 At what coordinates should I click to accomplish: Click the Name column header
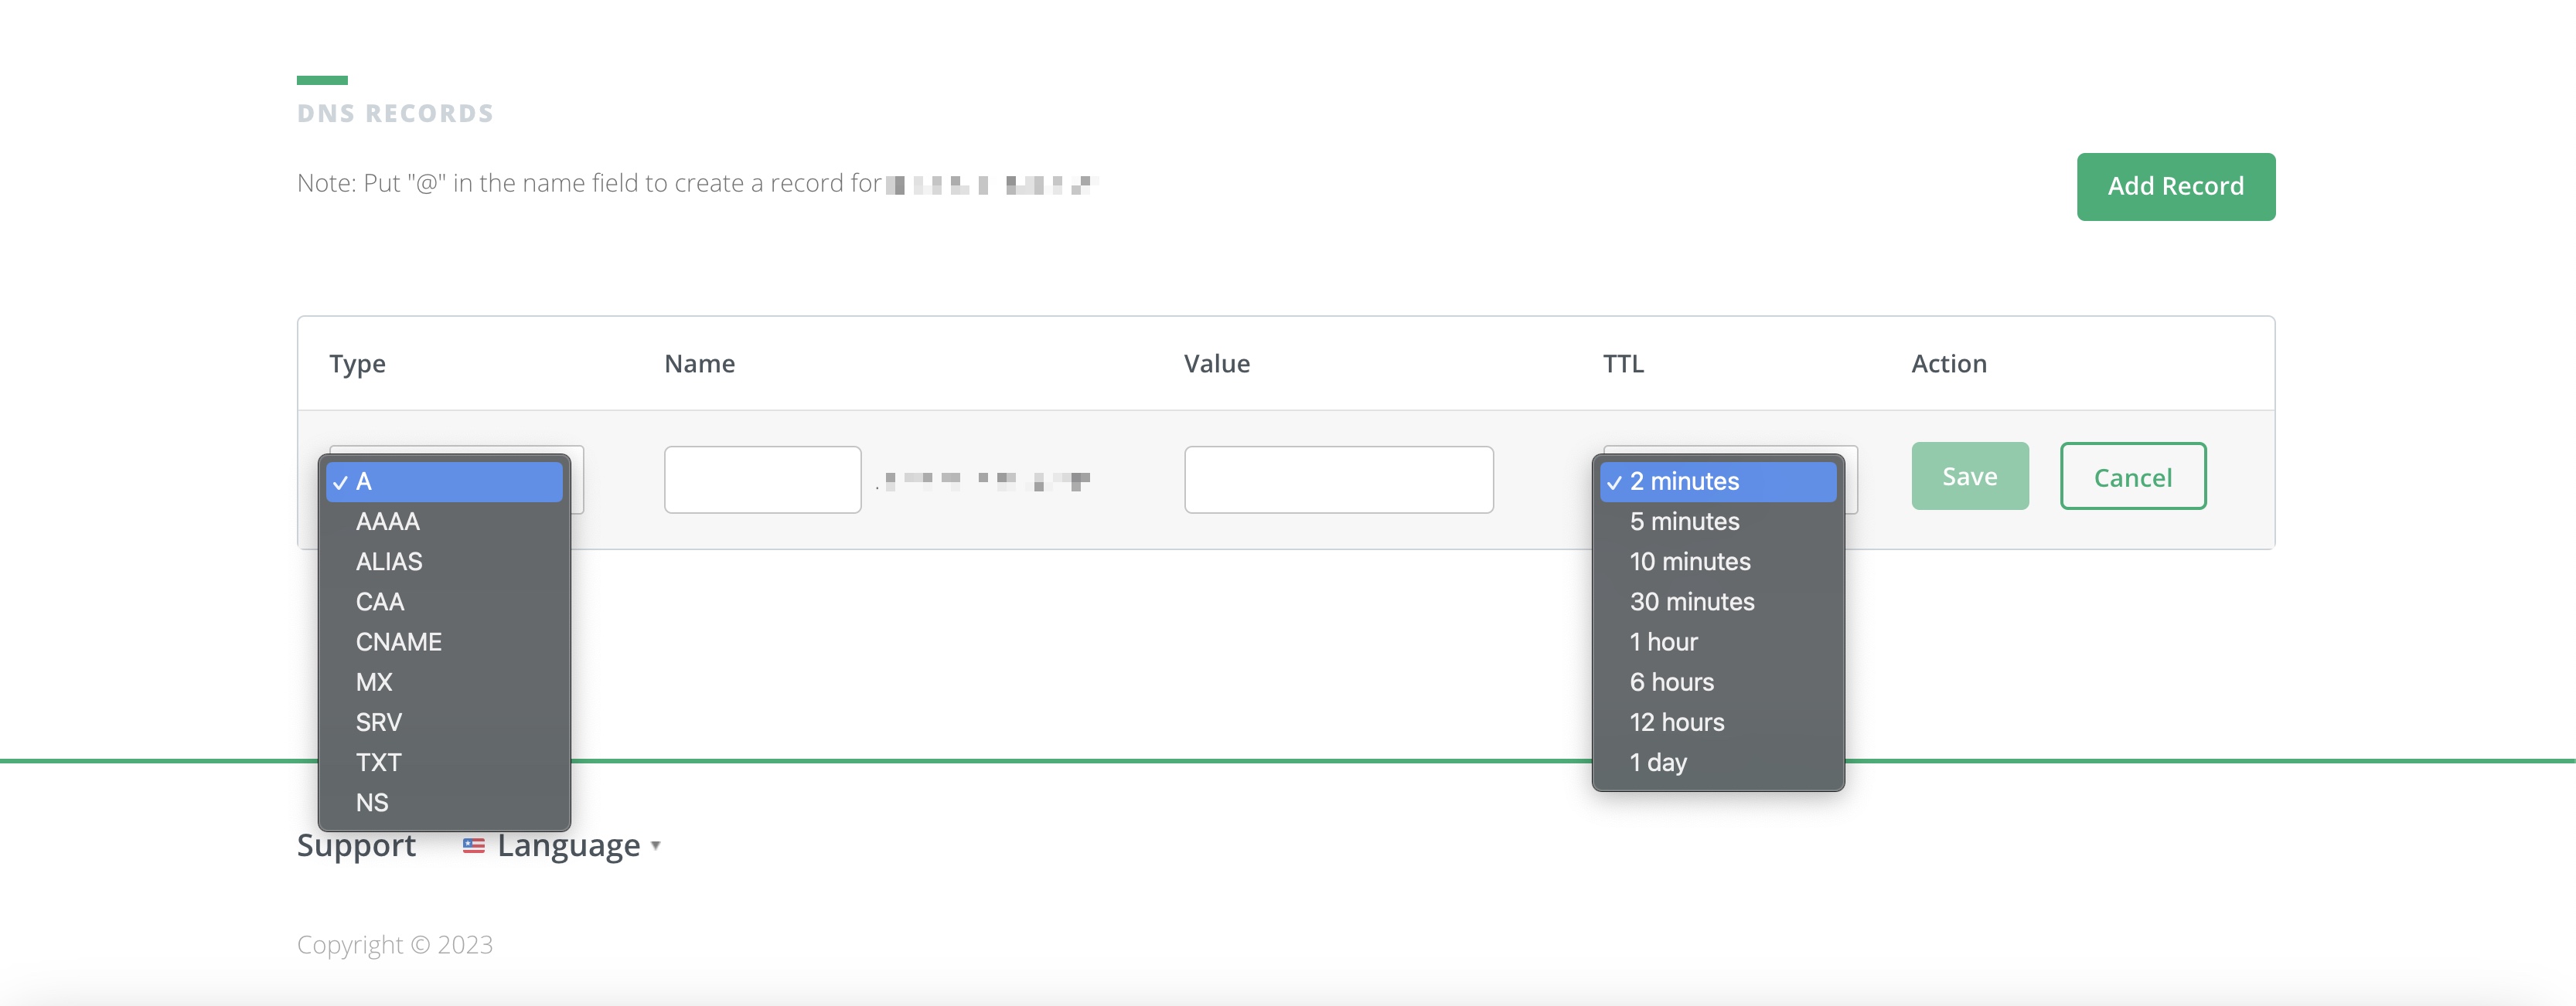click(x=699, y=364)
